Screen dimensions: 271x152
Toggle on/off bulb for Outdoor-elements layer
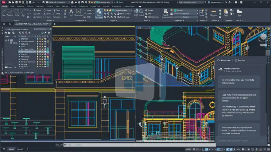click(37, 62)
